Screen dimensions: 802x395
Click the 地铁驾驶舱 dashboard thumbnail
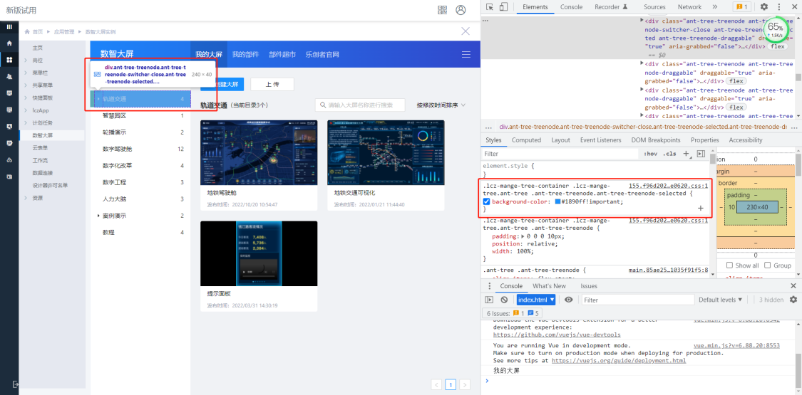click(x=259, y=152)
